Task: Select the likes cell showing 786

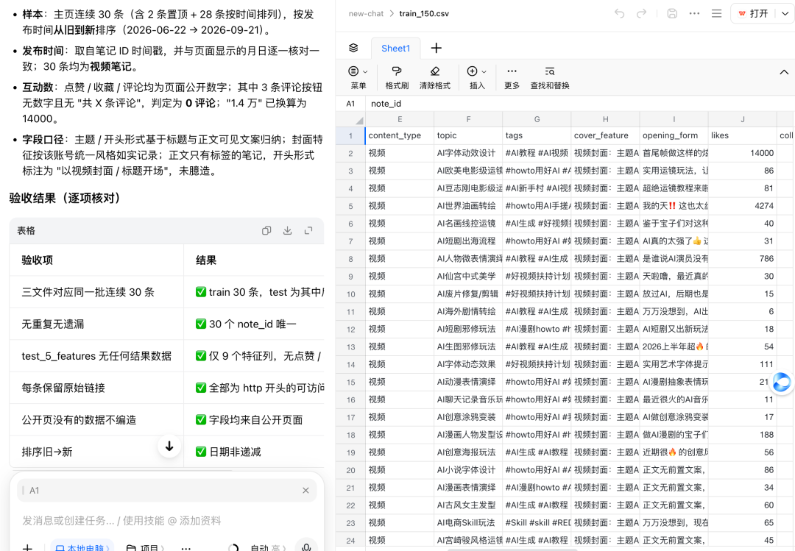Action: coord(742,258)
